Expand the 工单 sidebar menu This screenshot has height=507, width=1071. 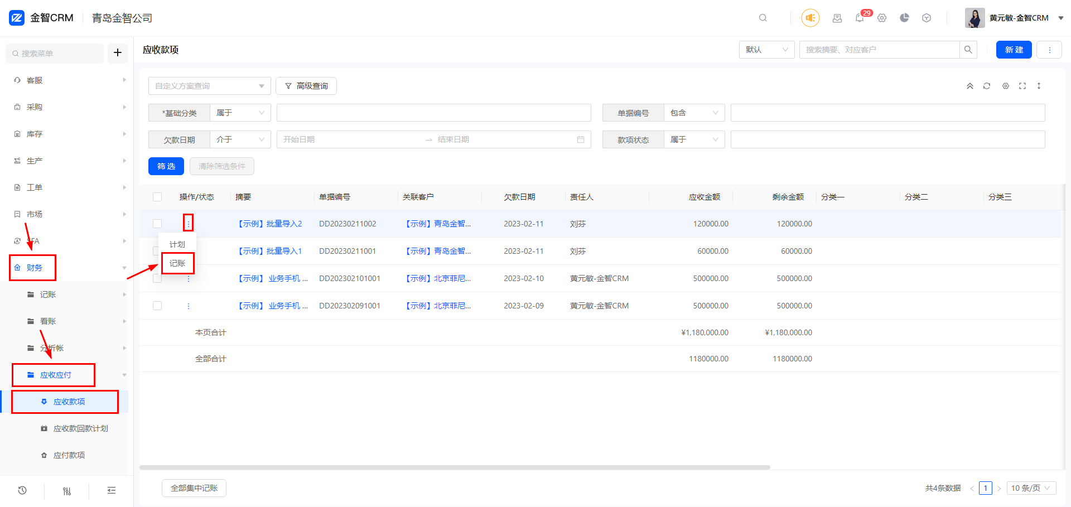point(67,187)
